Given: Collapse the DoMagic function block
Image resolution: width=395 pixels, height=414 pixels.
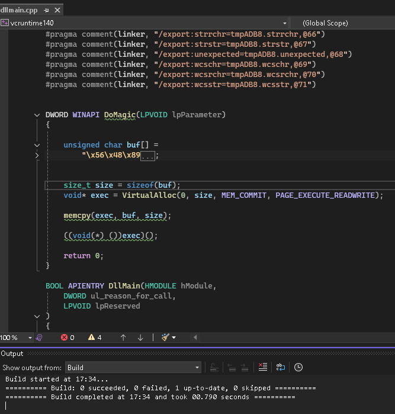Looking at the screenshot, I should 37,115.
